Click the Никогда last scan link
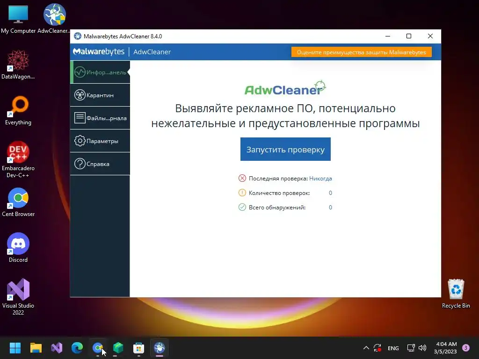 [x=320, y=178]
